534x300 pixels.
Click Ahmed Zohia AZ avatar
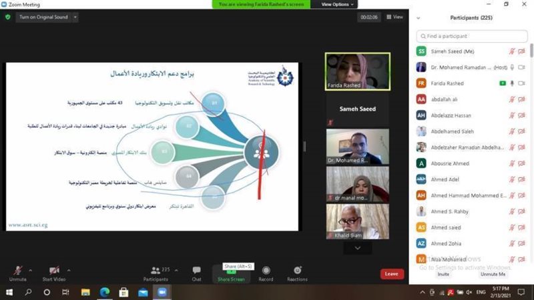421,243
